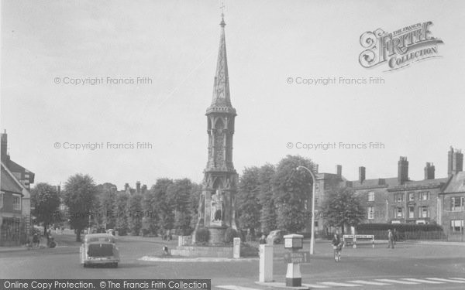
Task: Click the short white post near monument
Action: click(x=236, y=247)
